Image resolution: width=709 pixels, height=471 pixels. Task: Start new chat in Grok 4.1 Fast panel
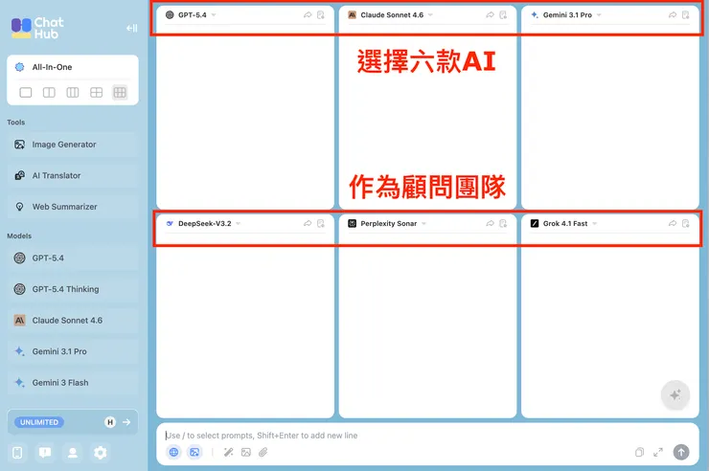coord(685,223)
